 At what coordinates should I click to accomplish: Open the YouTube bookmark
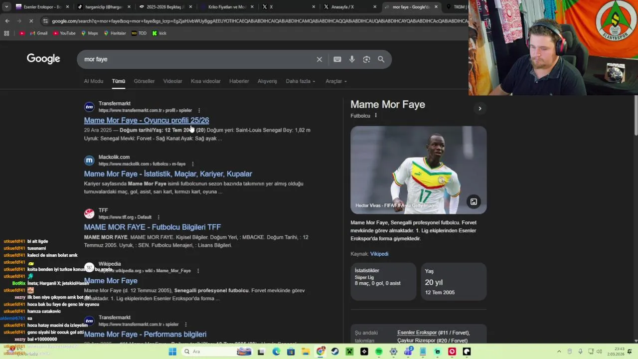coord(64,33)
